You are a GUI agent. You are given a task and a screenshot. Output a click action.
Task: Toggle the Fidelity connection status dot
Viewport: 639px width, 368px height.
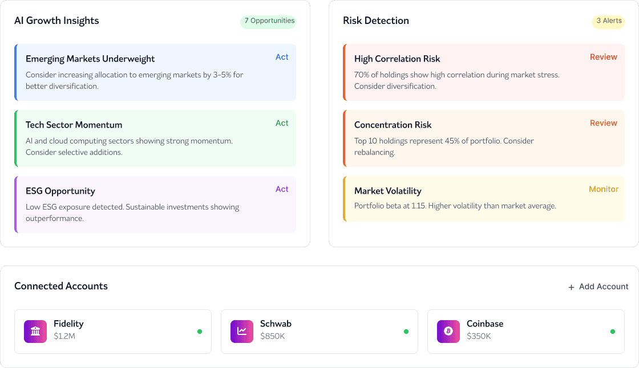[x=199, y=331]
